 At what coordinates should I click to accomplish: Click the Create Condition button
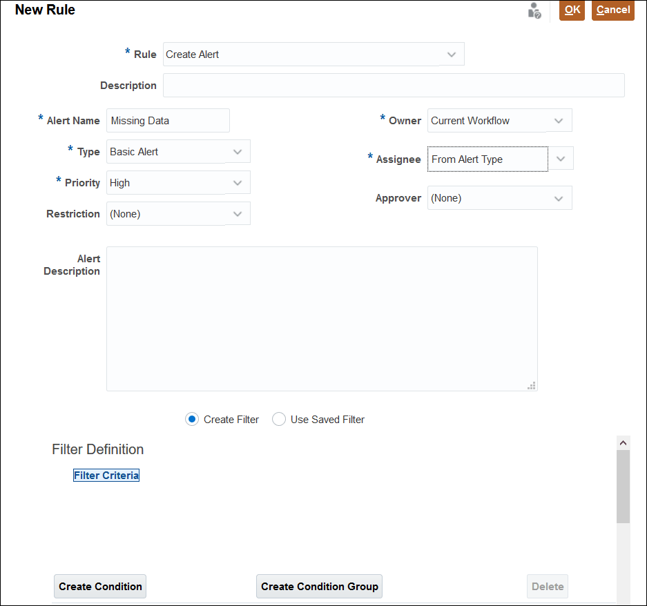tap(100, 587)
